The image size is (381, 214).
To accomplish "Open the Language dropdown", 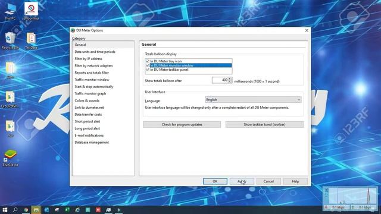I will tap(253, 100).
